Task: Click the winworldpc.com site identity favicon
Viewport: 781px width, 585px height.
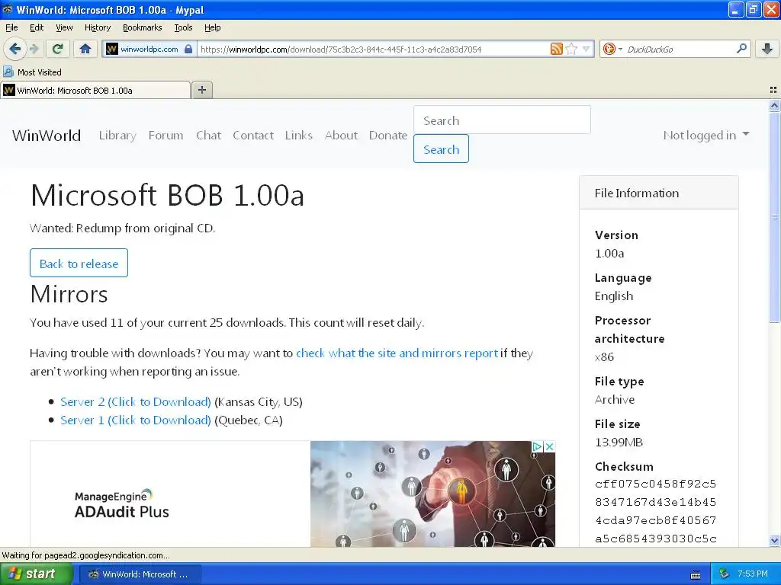Action: pyautogui.click(x=112, y=49)
